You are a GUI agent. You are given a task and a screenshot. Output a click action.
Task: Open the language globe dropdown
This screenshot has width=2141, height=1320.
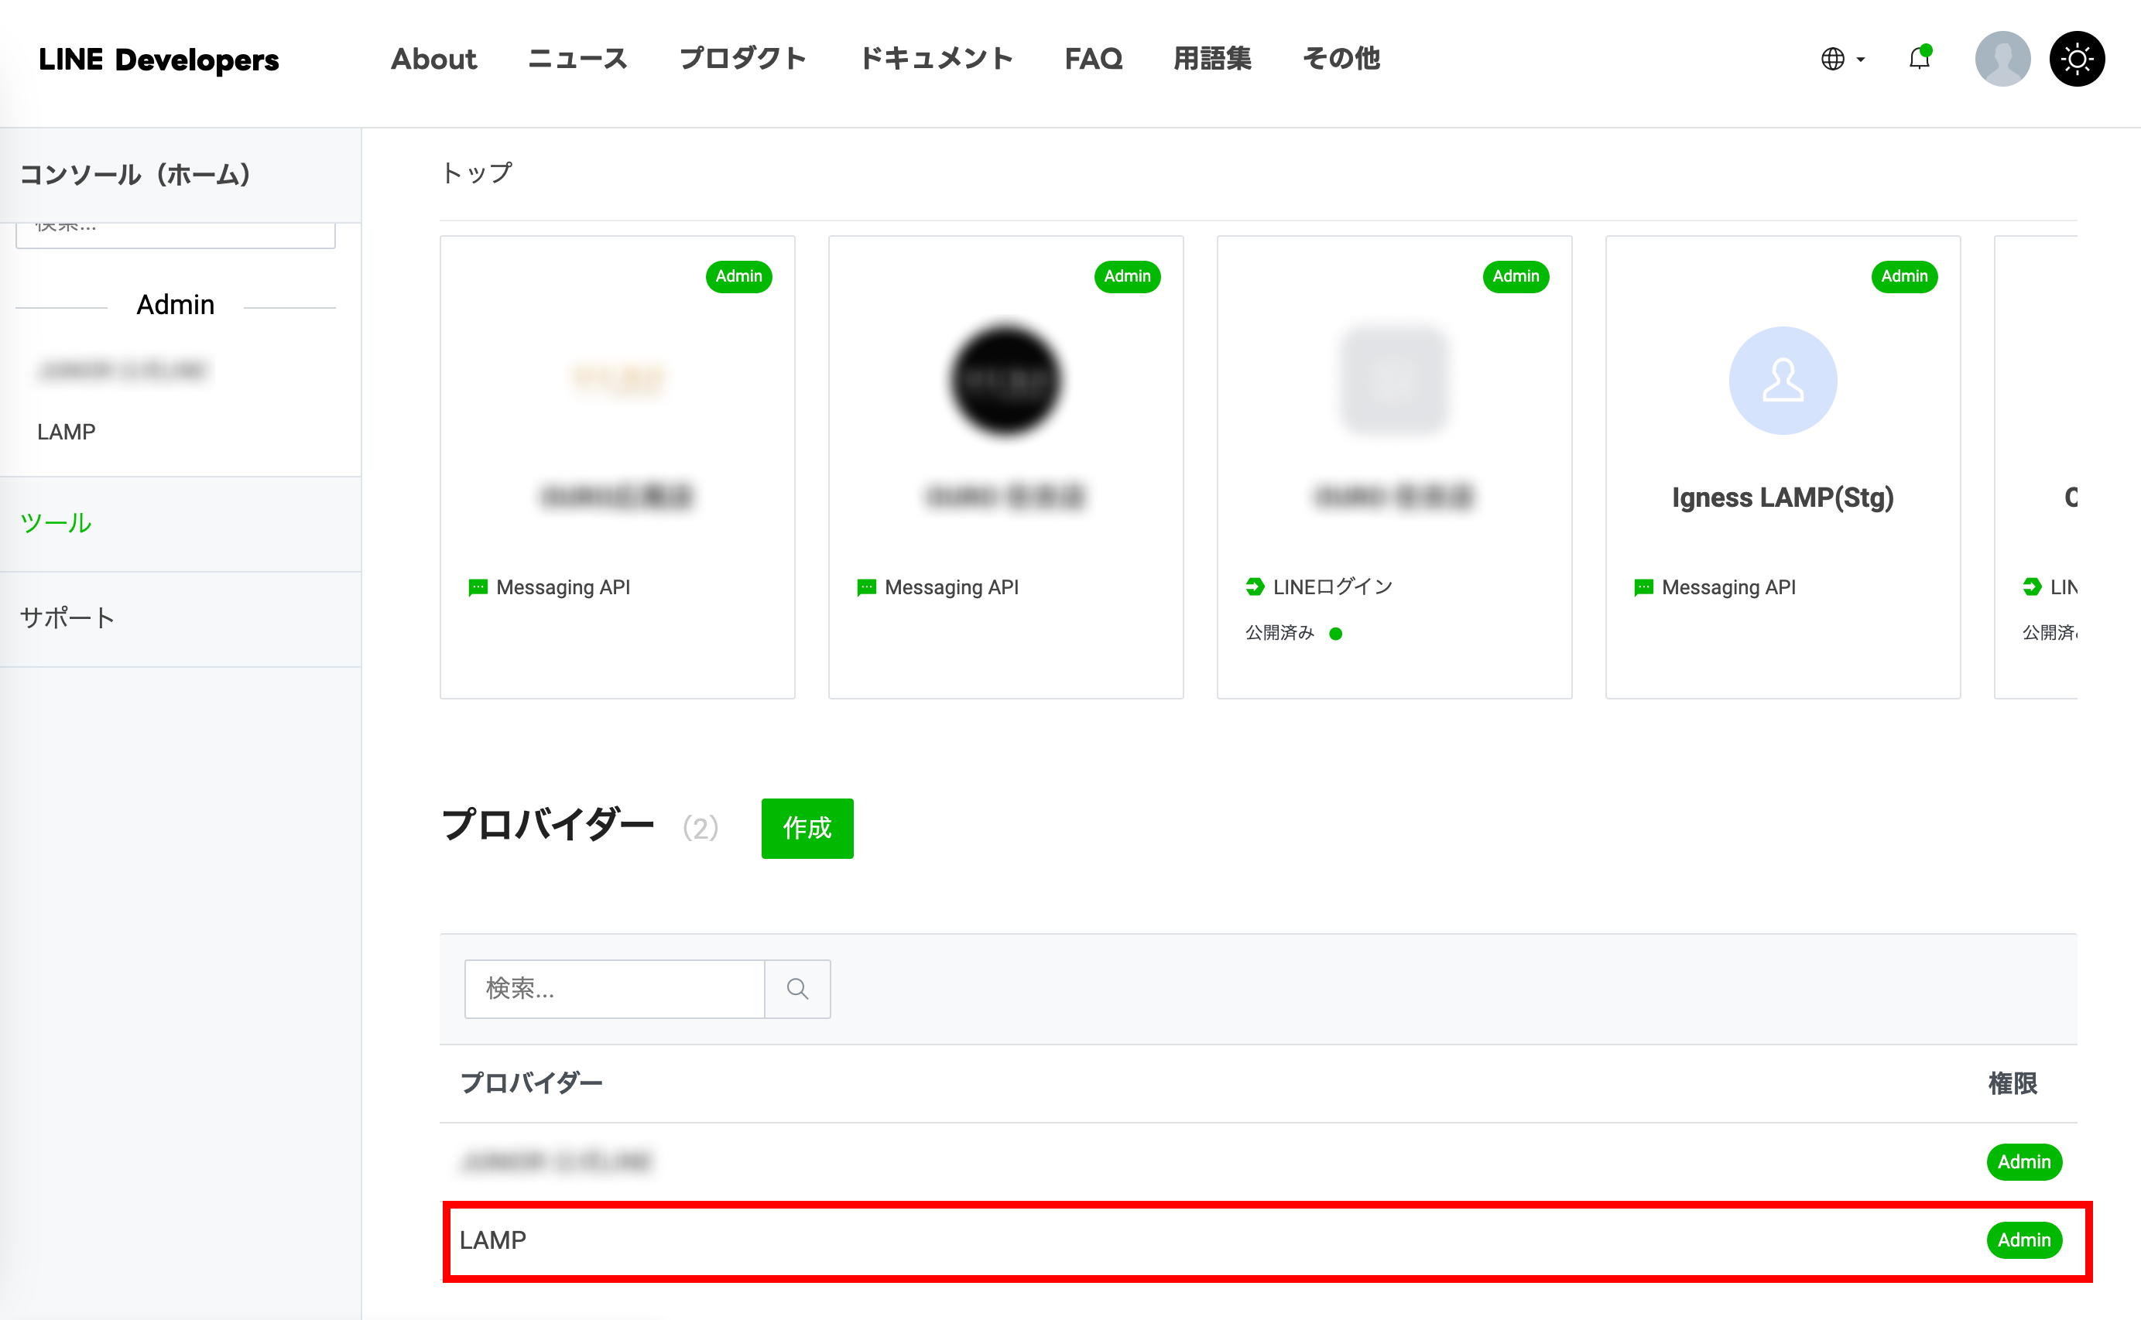[x=1841, y=59]
